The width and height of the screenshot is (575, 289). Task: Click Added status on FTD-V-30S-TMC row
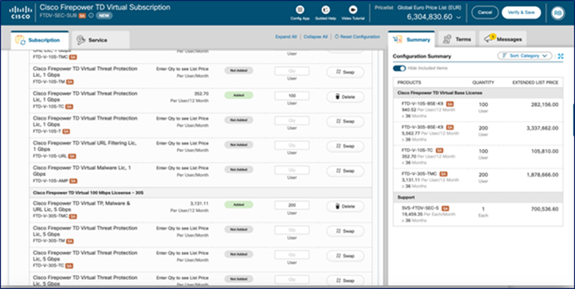[x=239, y=205]
